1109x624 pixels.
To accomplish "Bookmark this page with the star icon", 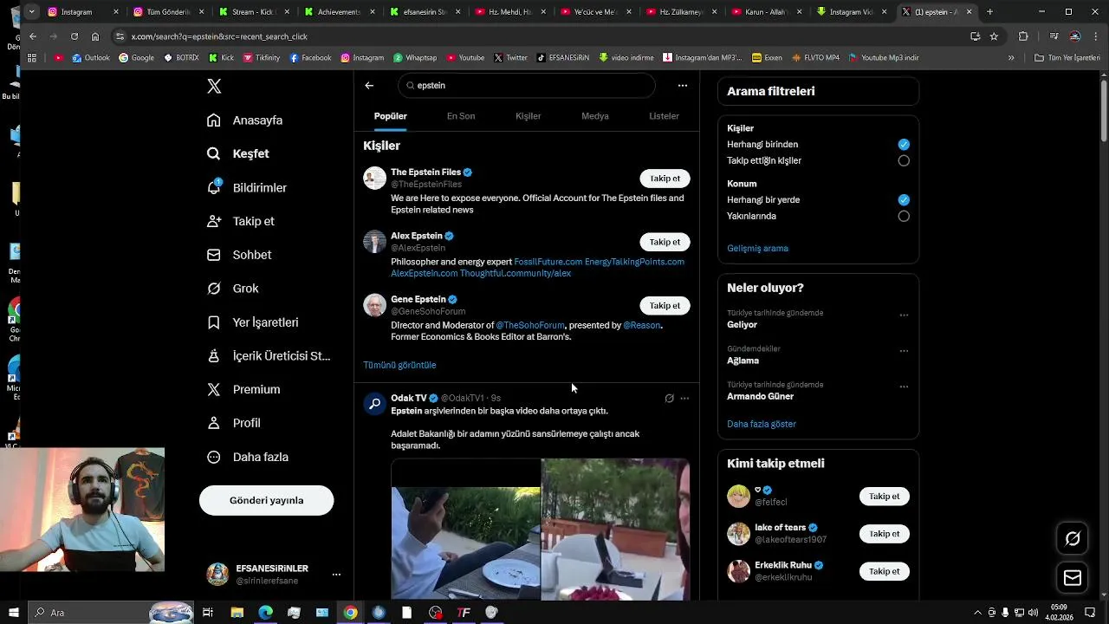I will tap(994, 36).
